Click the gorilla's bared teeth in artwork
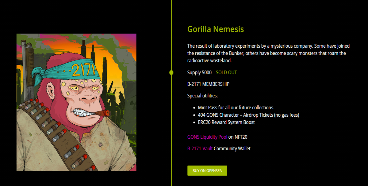Viewport: 368px width, 186px height. (x=83, y=111)
